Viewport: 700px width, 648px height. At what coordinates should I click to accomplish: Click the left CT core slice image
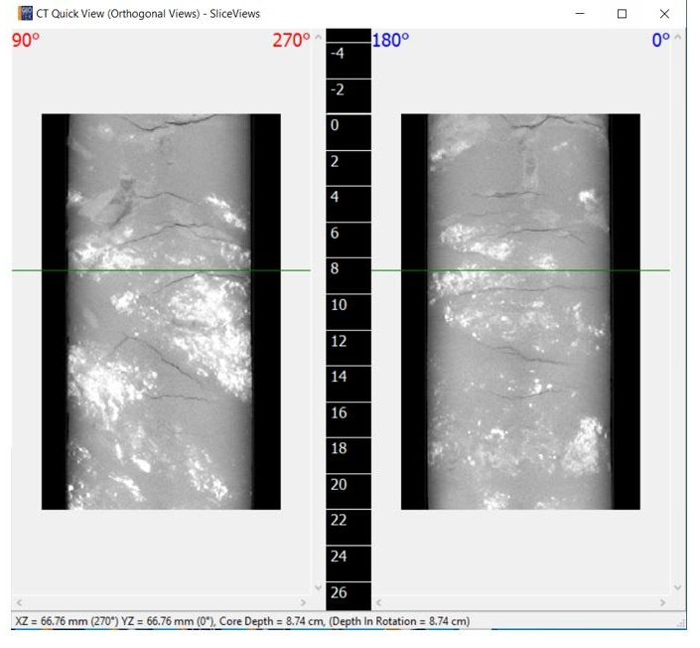(161, 311)
